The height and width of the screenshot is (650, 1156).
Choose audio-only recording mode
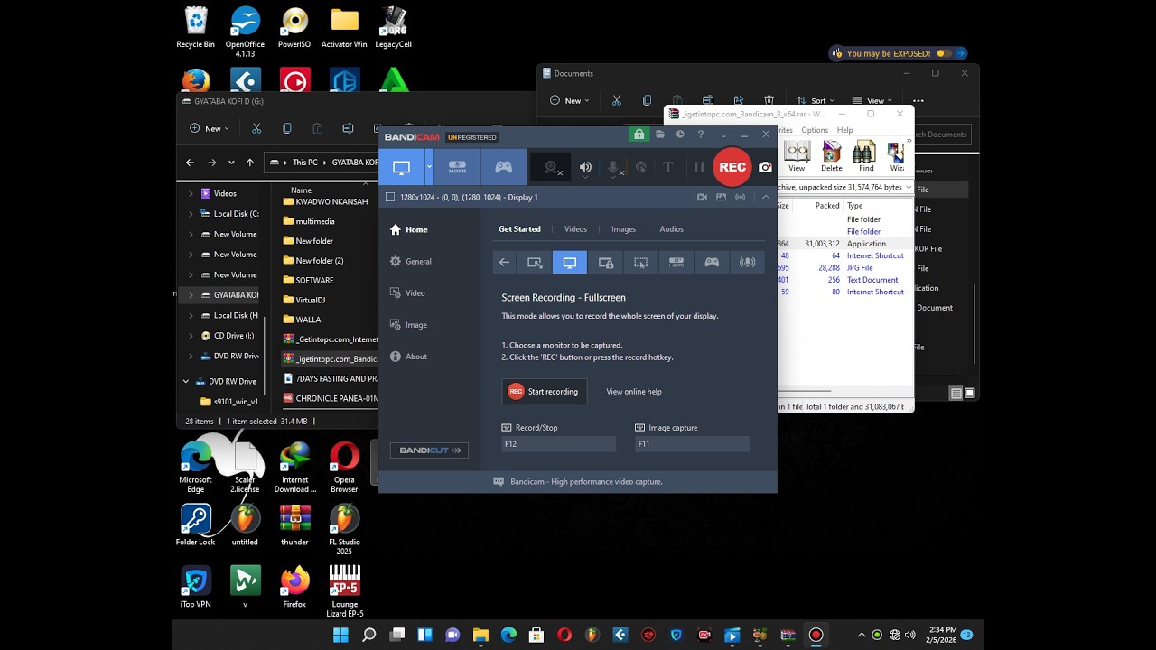[x=747, y=263]
